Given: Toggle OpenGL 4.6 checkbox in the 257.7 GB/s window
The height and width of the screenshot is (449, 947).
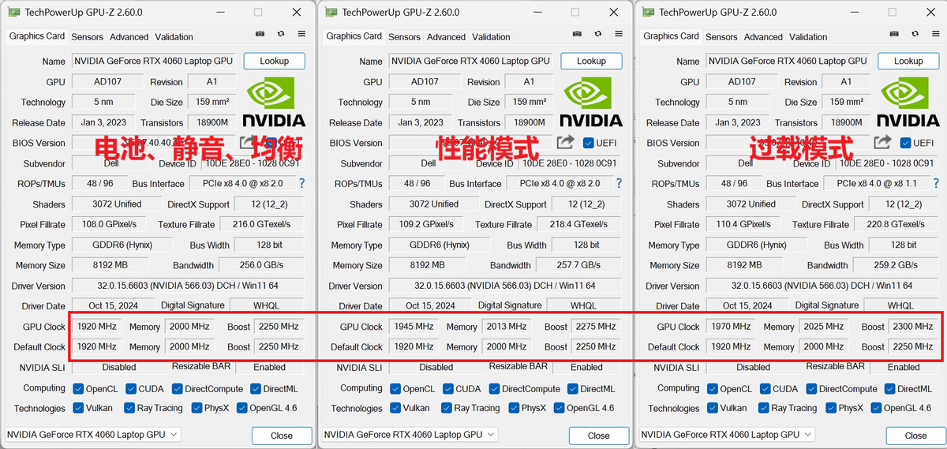Looking at the screenshot, I should pos(559,408).
